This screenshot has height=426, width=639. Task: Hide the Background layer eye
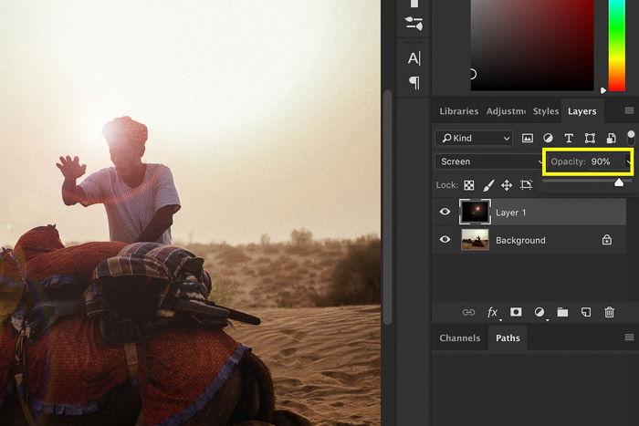(x=445, y=240)
